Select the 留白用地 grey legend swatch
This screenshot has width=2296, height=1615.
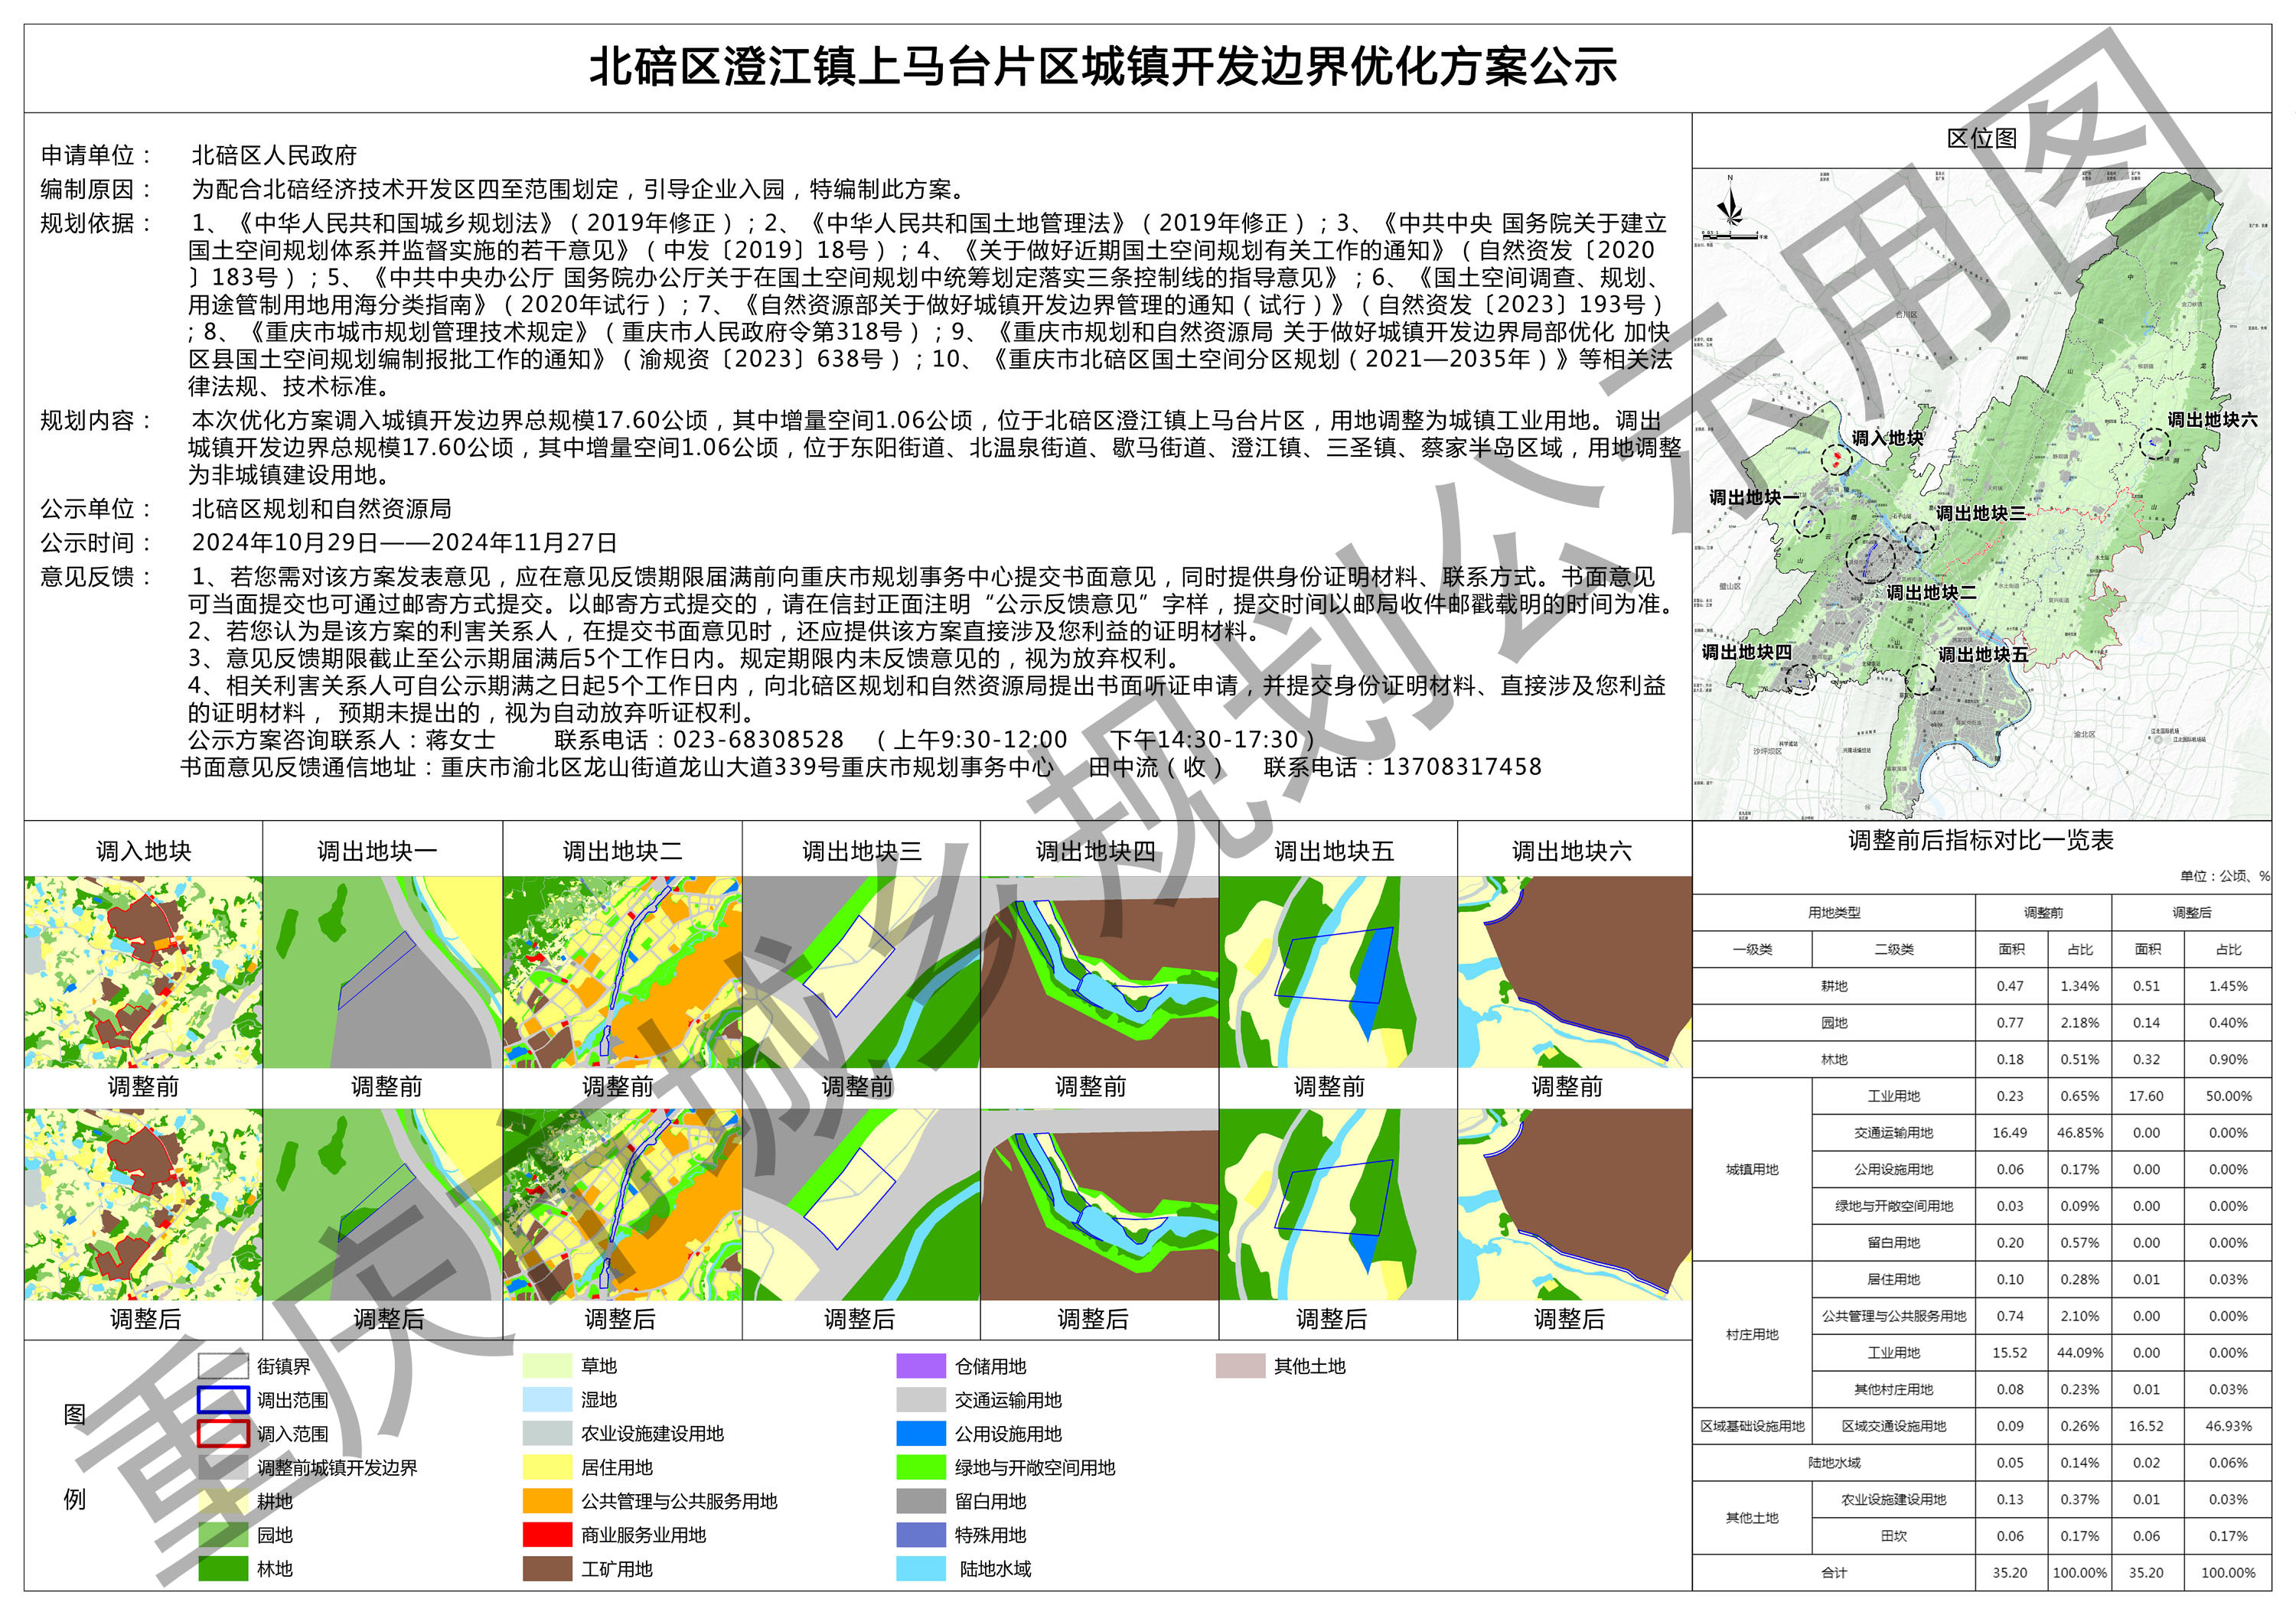pos(921,1501)
